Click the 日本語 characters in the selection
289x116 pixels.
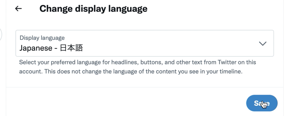tap(71, 48)
